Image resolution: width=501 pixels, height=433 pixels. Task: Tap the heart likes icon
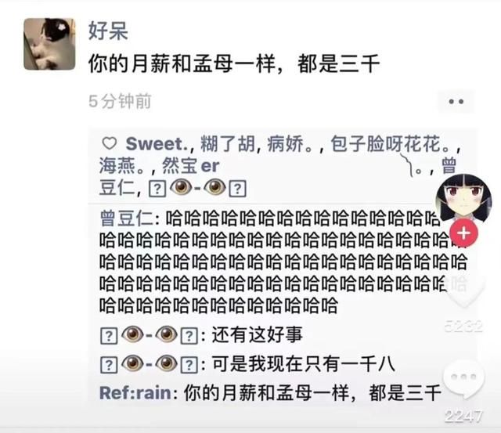pyautogui.click(x=110, y=143)
